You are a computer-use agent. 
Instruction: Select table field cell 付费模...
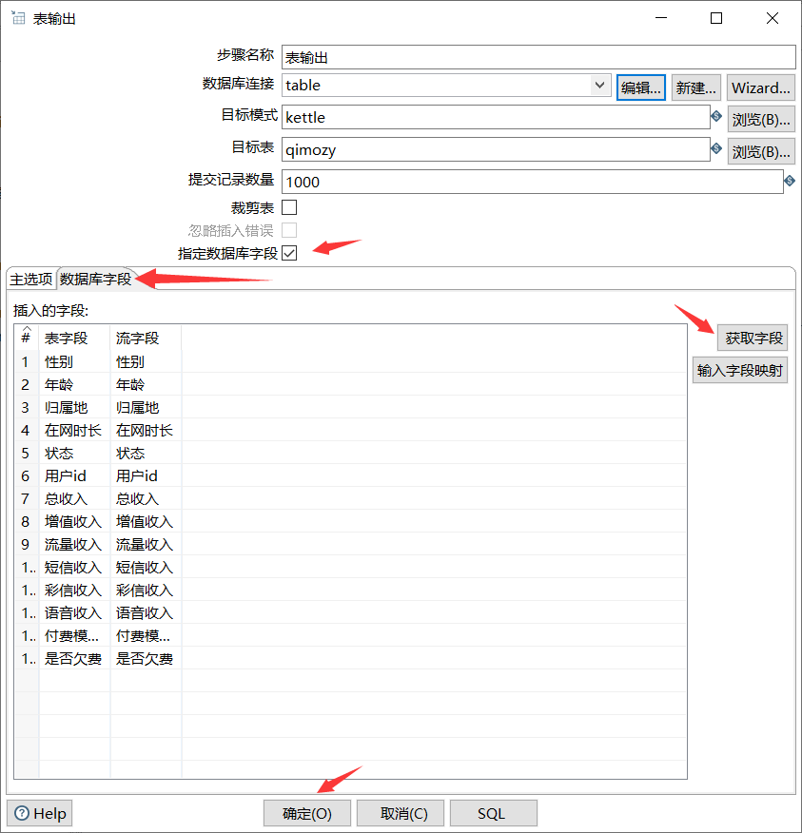tap(74, 636)
